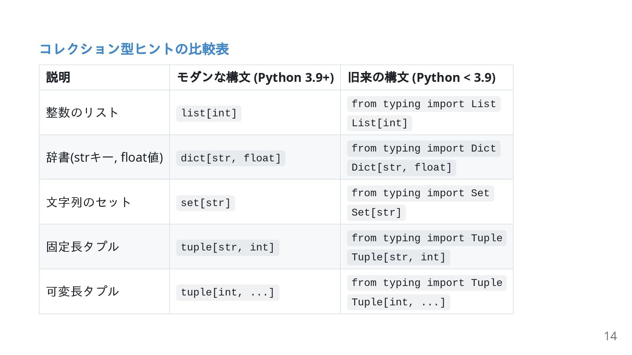Viewport: 632px width, 355px height.
Task: Click the Tuple[int, ...] legacy snippet
Action: point(399,302)
